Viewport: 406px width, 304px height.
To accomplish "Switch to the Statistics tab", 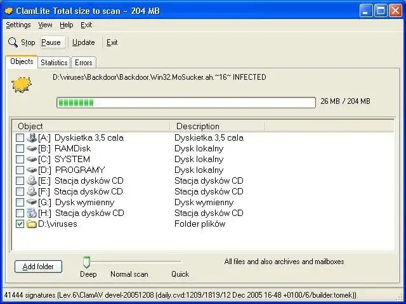I will coord(54,63).
